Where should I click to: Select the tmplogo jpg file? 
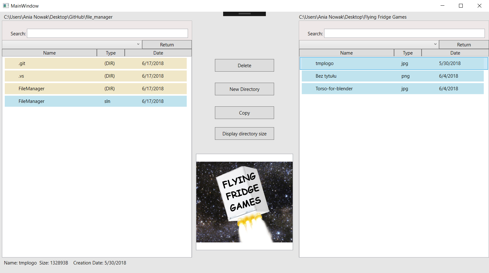pos(394,63)
